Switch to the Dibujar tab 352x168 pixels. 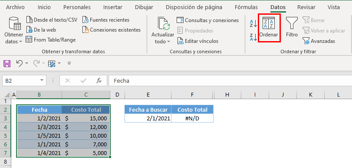[x=144, y=7]
